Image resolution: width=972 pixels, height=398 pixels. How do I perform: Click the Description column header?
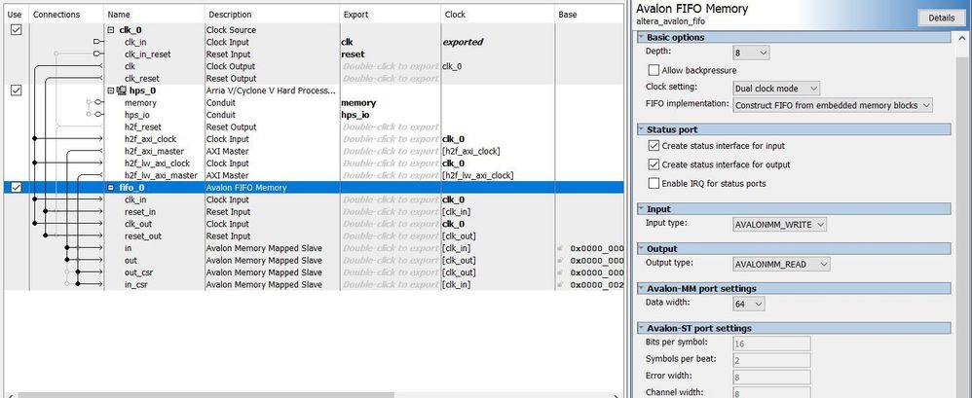click(x=272, y=15)
